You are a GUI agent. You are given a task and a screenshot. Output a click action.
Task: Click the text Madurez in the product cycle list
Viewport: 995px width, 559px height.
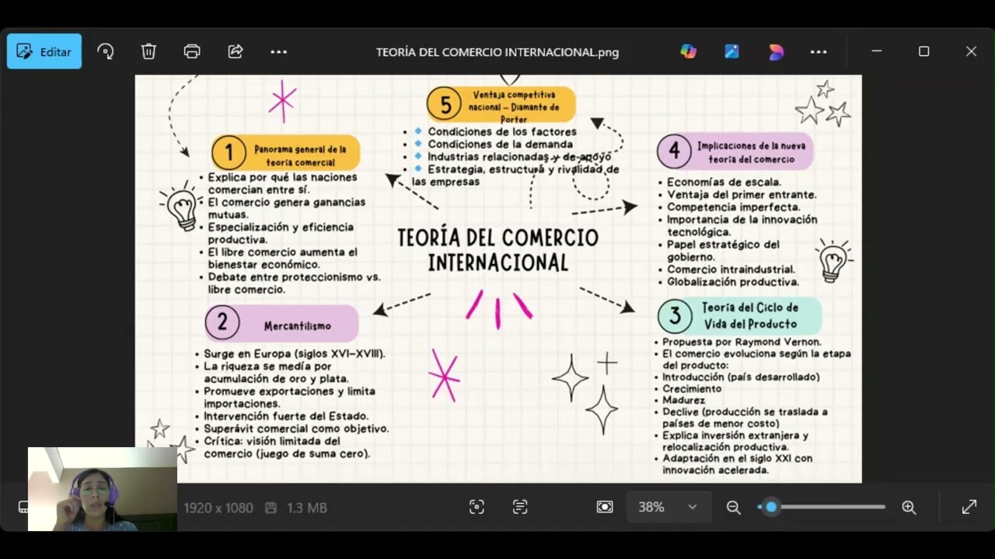tap(684, 400)
